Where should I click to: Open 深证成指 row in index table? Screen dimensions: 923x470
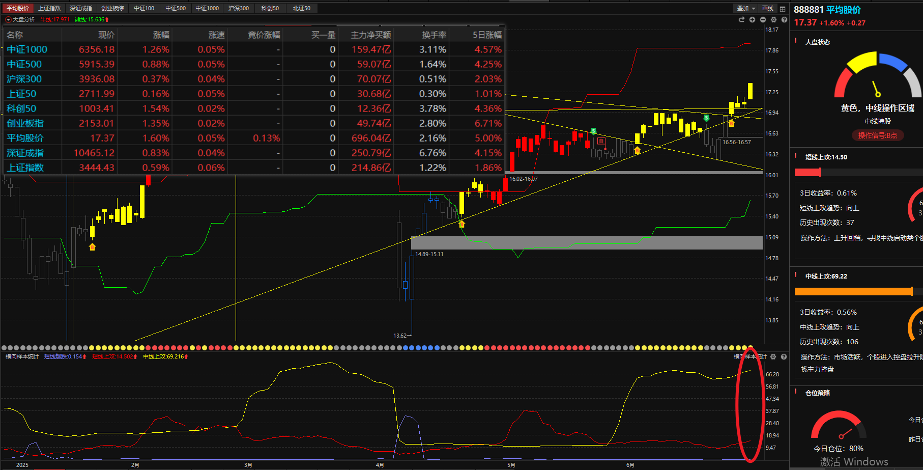click(x=254, y=153)
